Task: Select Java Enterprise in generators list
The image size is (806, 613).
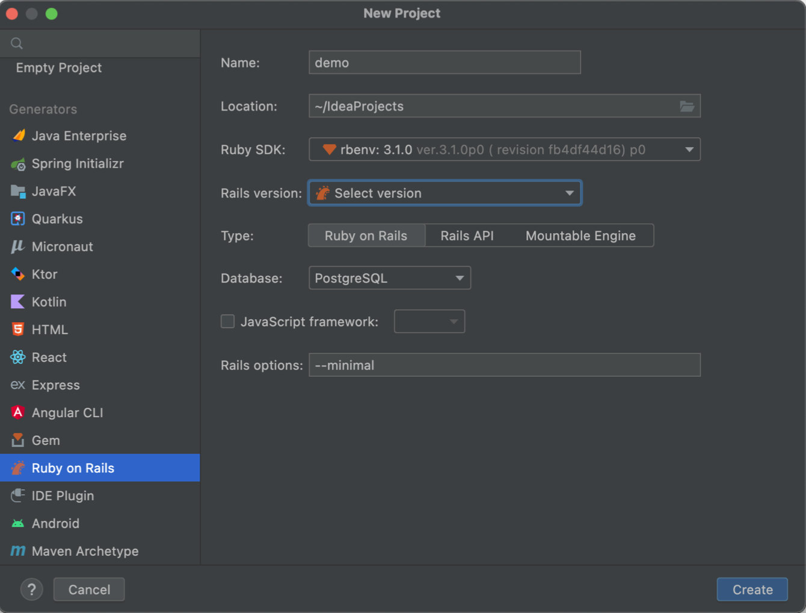Action: click(100, 136)
